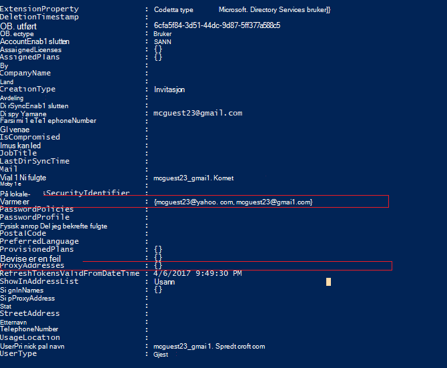Select the yahoo and gmail address list
447x368 pixels.
234,202
